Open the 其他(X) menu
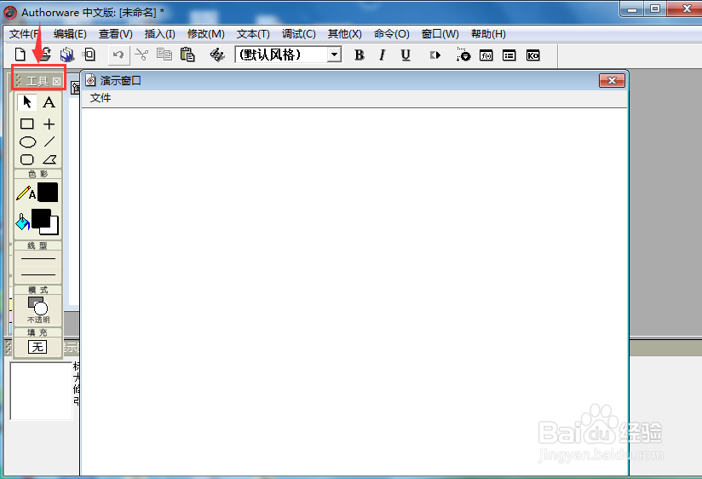The width and height of the screenshot is (702, 479). coord(345,34)
